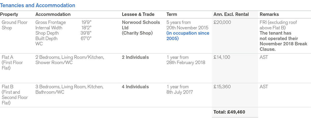Select the Ann. Excl. Rental header
This screenshot has height=120, width=311.
point(231,15)
